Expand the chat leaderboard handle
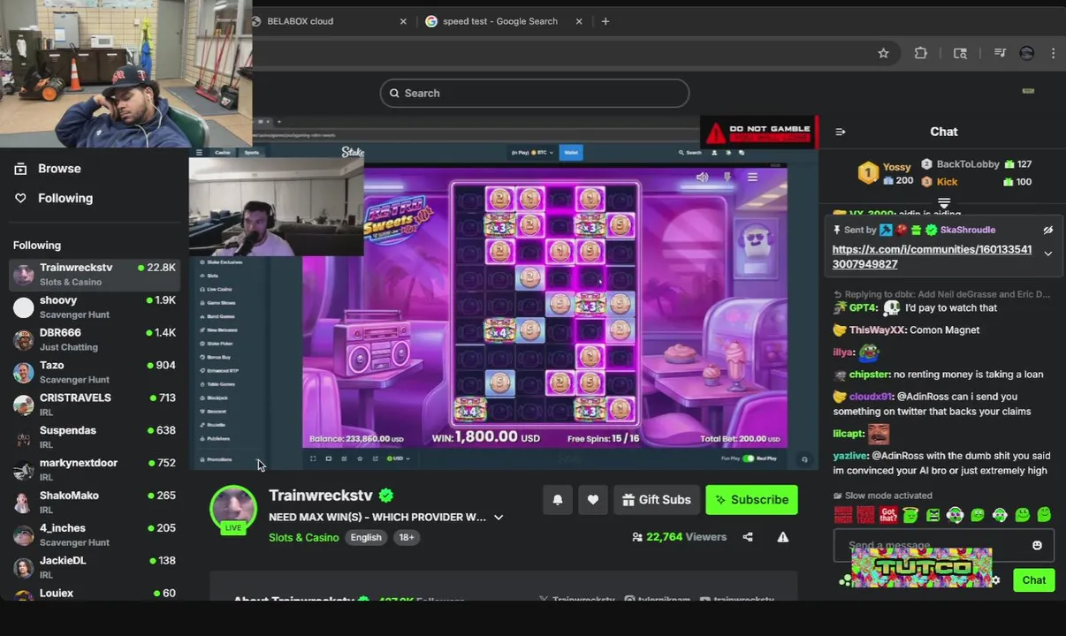 pos(944,203)
